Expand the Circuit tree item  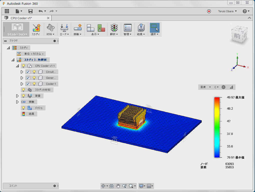tap(22, 72)
